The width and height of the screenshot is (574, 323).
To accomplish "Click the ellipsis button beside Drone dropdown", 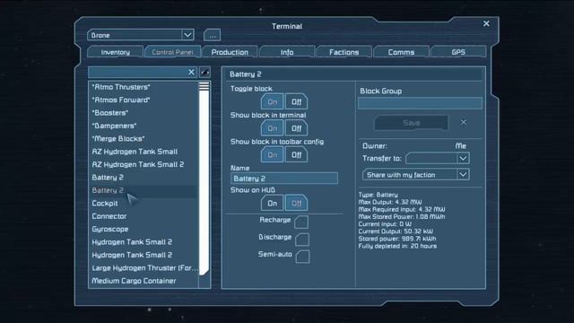I will tap(213, 35).
